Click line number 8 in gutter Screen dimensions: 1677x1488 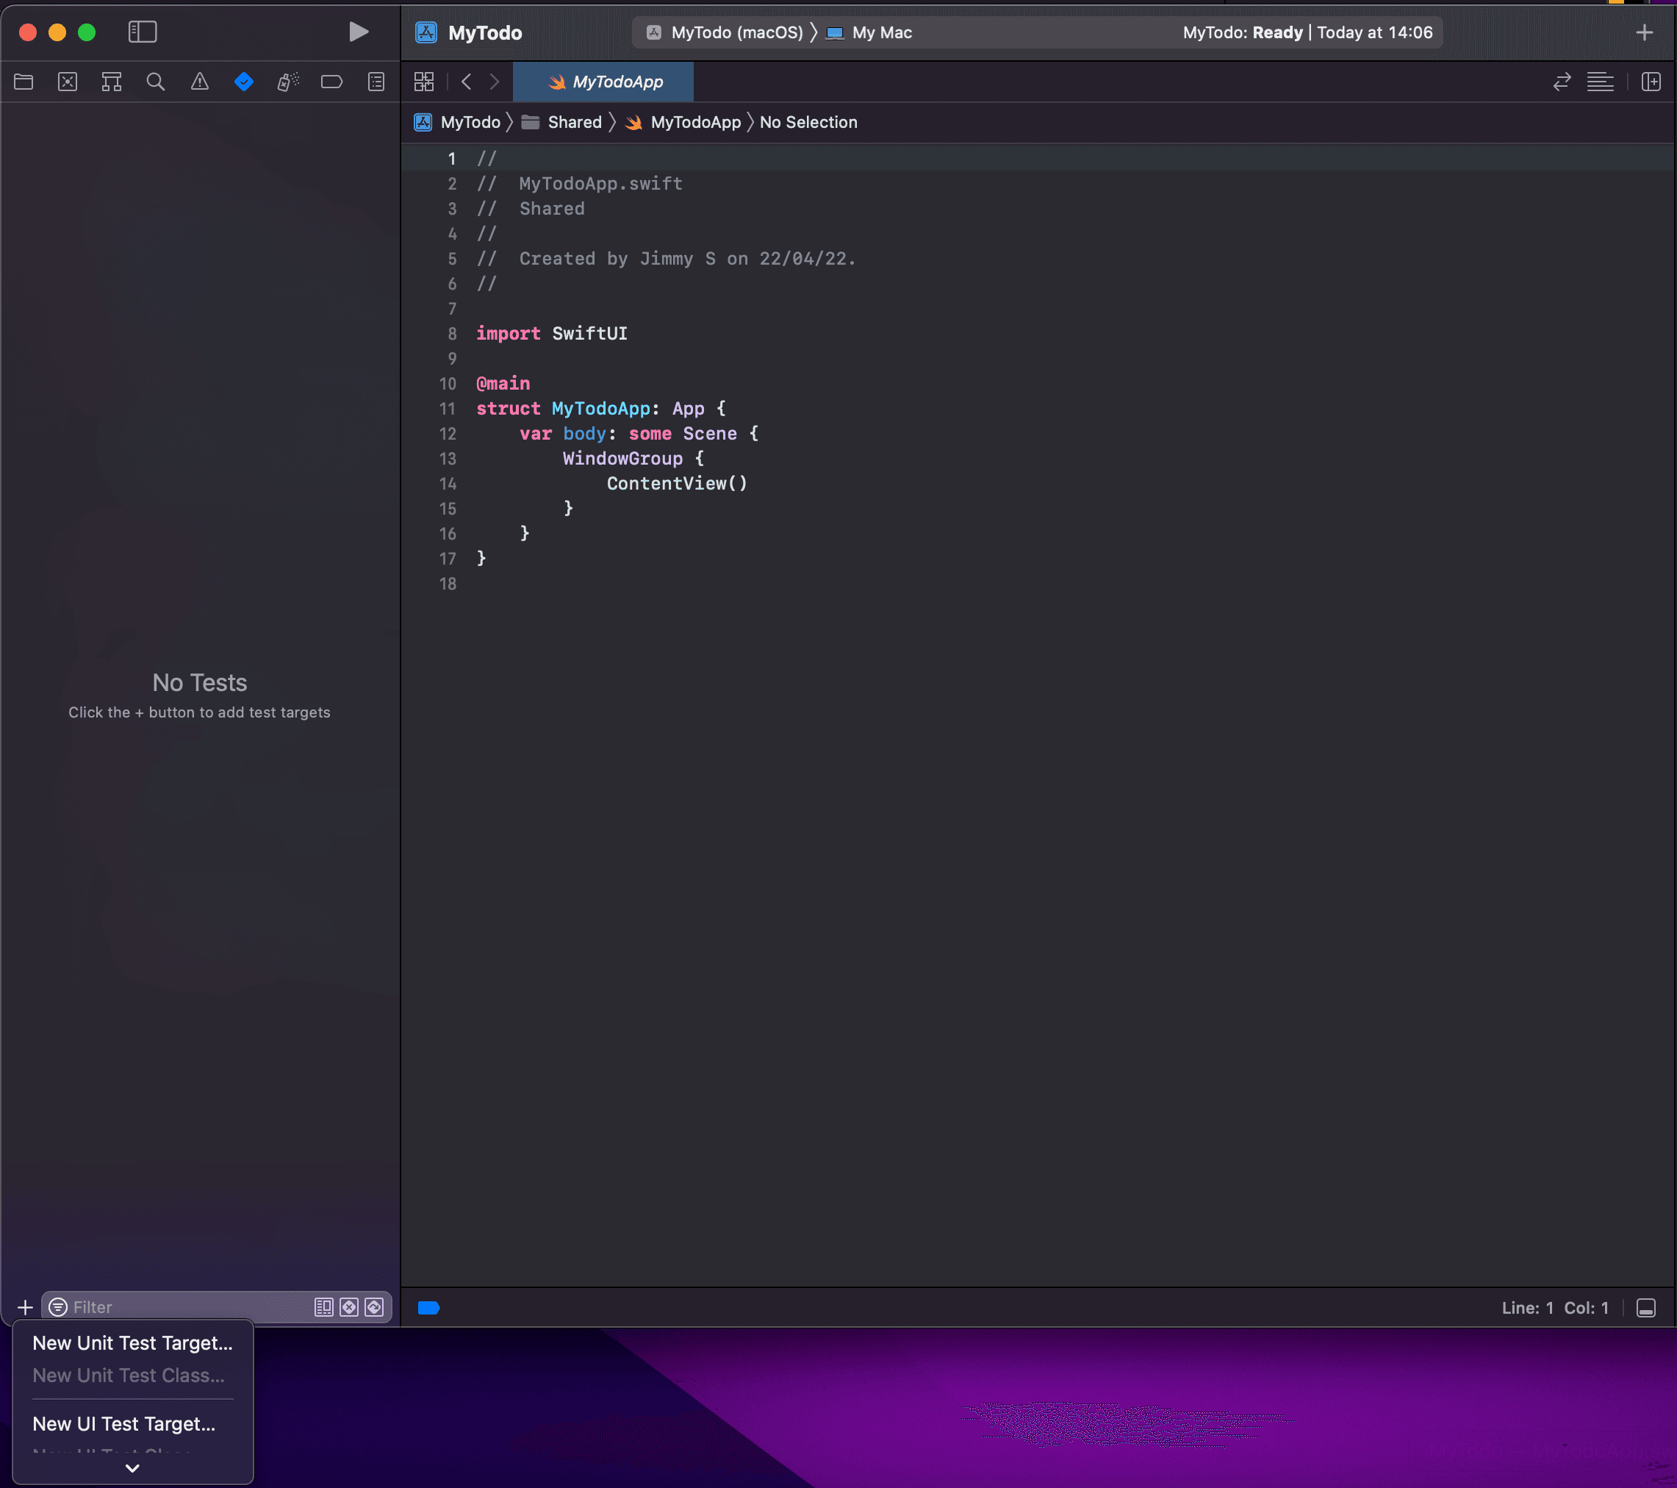coord(452,333)
